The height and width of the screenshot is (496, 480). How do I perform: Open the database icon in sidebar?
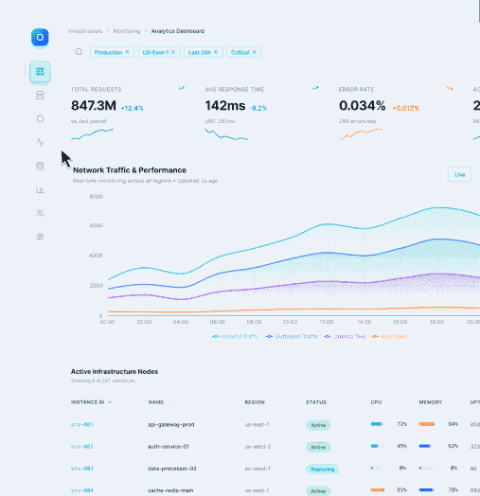tap(40, 166)
